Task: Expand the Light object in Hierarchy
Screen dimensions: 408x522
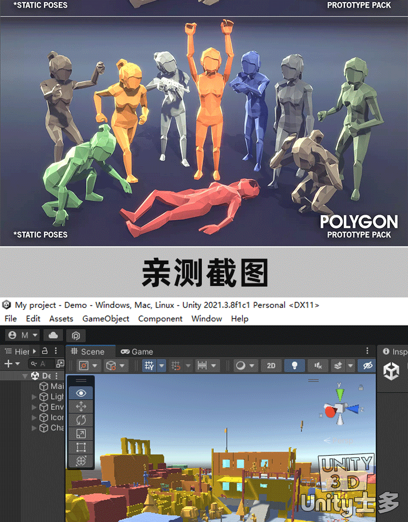Action: click(34, 397)
